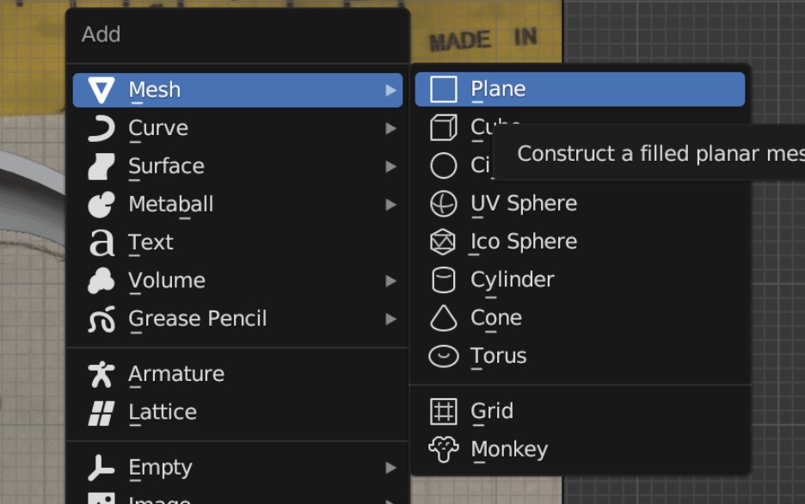
Task: Add a Cone mesh
Action: (x=580, y=318)
